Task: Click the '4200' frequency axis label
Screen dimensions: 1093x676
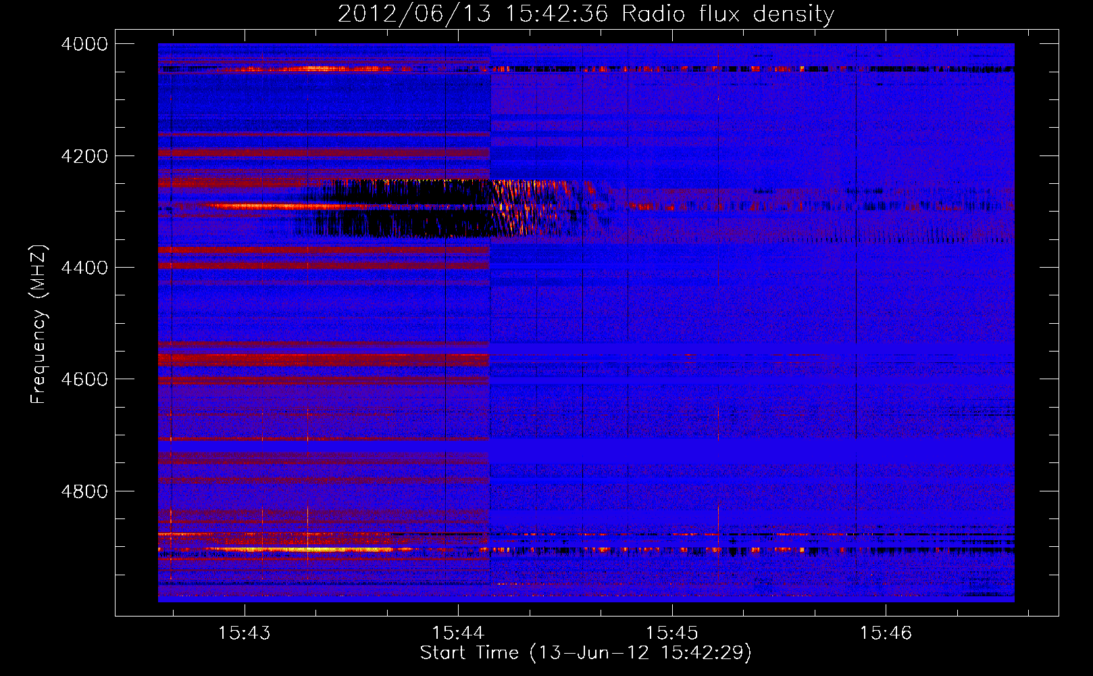Action: pyautogui.click(x=84, y=156)
